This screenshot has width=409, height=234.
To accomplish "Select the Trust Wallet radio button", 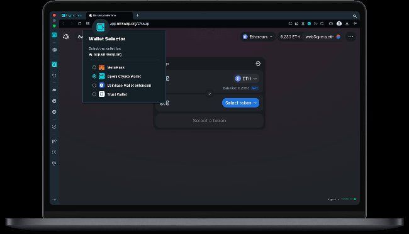I will point(94,94).
